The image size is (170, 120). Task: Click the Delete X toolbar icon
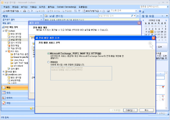(32, 11)
